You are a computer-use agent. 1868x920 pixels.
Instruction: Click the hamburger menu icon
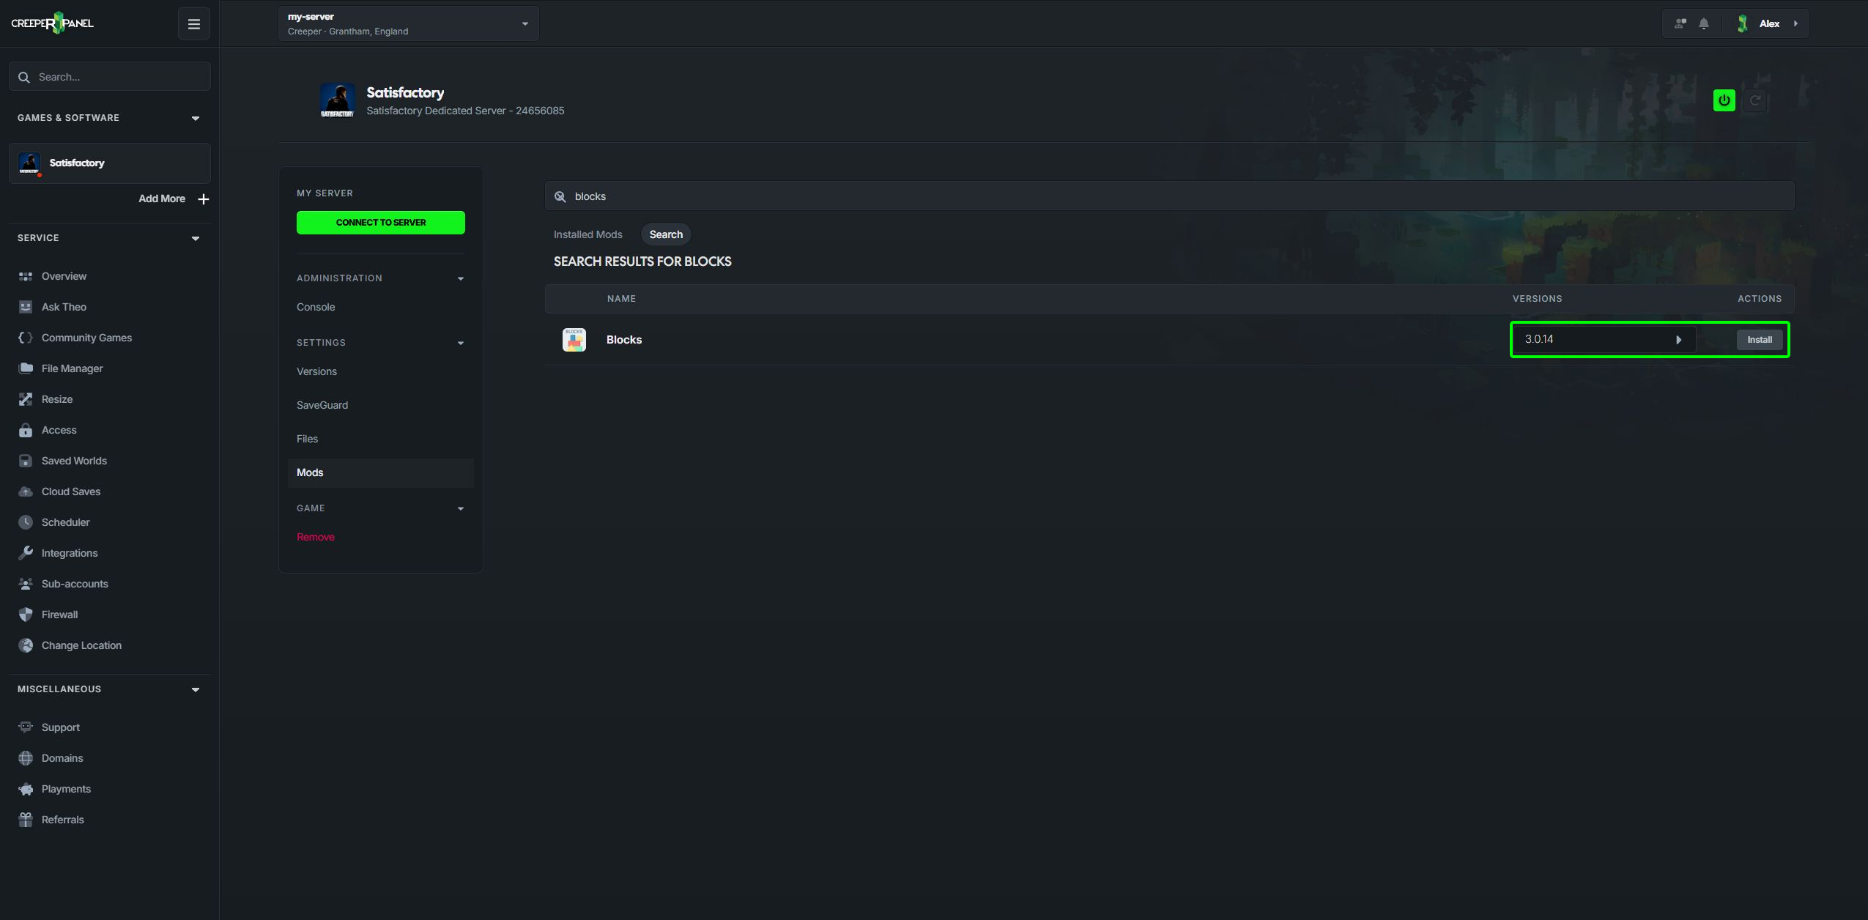(194, 24)
